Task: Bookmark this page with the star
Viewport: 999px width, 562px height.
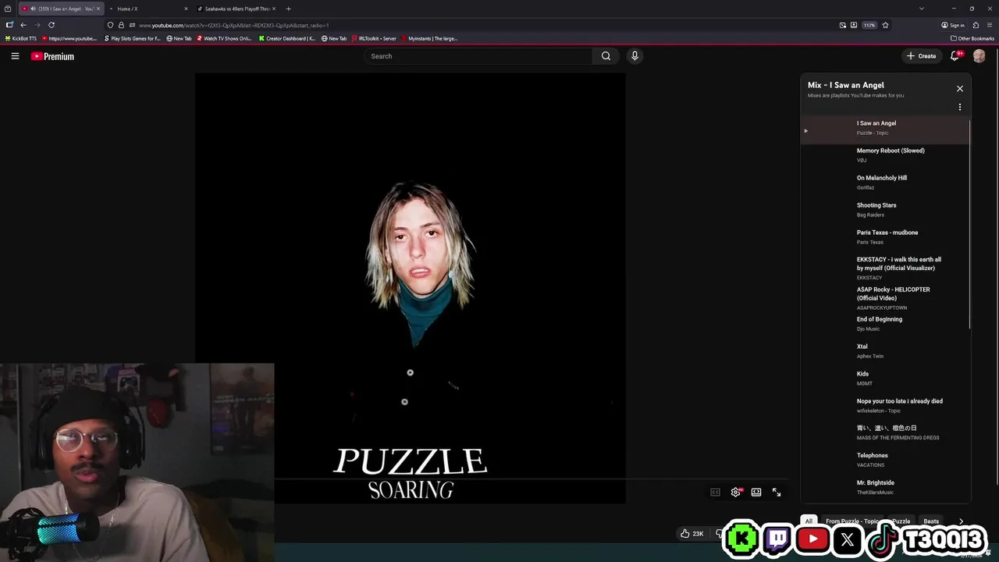Action: click(x=885, y=25)
